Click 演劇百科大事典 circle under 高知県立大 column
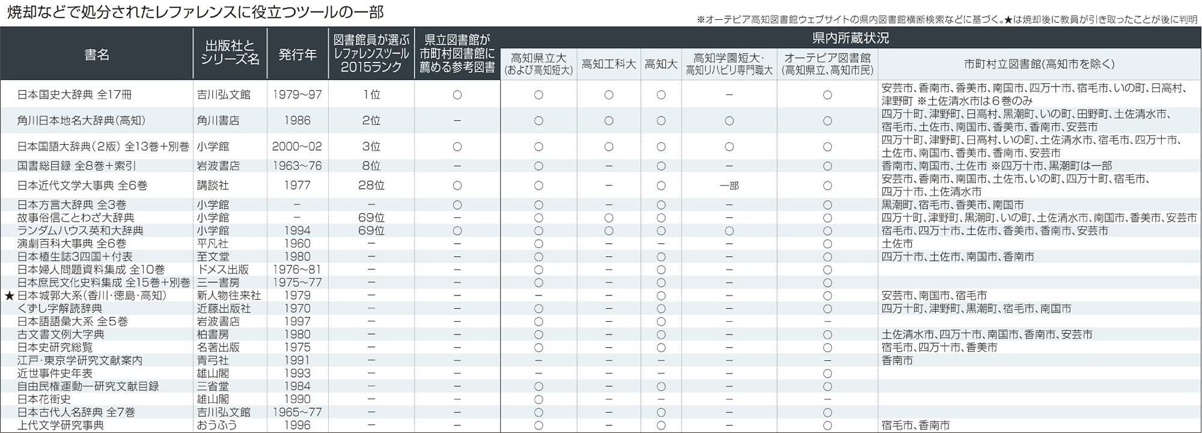This screenshot has width=1202, height=433. tap(538, 244)
